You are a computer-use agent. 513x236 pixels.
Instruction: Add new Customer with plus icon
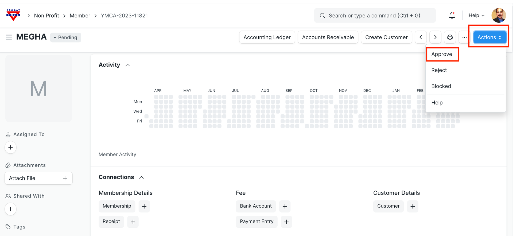coord(413,206)
